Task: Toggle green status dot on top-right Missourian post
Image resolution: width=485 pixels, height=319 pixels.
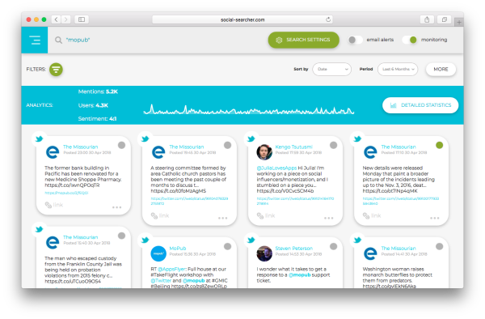Action: (439, 145)
